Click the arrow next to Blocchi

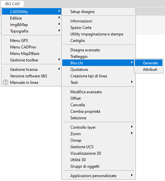132,62
